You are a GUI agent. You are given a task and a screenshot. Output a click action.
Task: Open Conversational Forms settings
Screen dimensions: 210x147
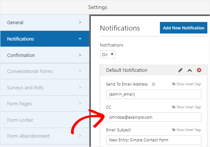(45, 71)
